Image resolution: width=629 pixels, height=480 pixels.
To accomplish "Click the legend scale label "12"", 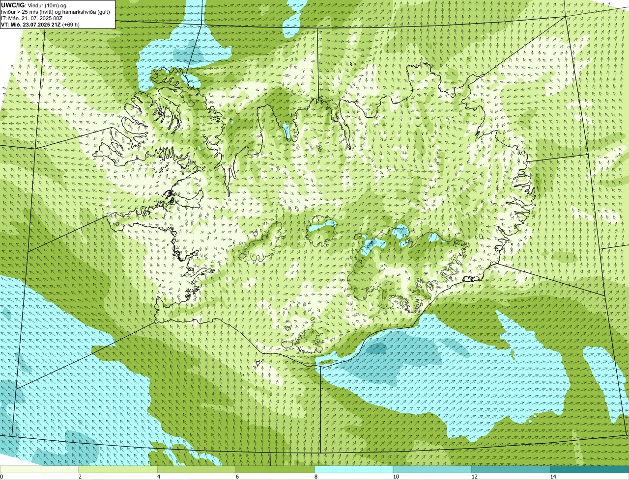I will pyautogui.click(x=474, y=477).
